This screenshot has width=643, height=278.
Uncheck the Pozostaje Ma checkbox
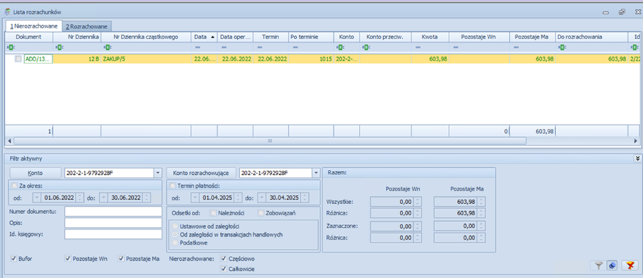121,259
